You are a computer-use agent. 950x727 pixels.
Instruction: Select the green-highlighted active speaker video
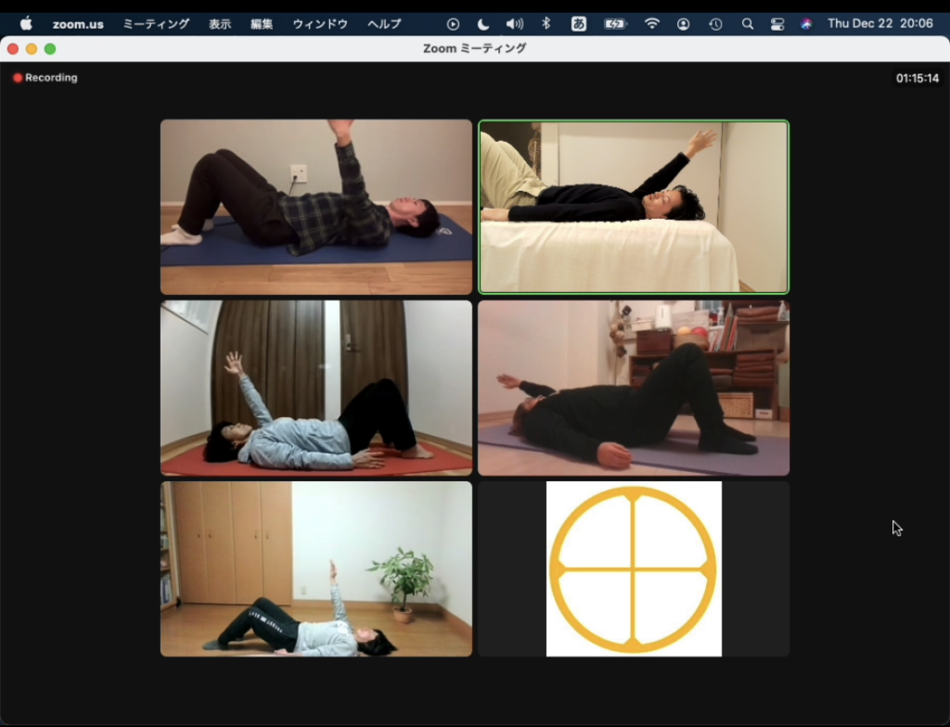coord(634,207)
